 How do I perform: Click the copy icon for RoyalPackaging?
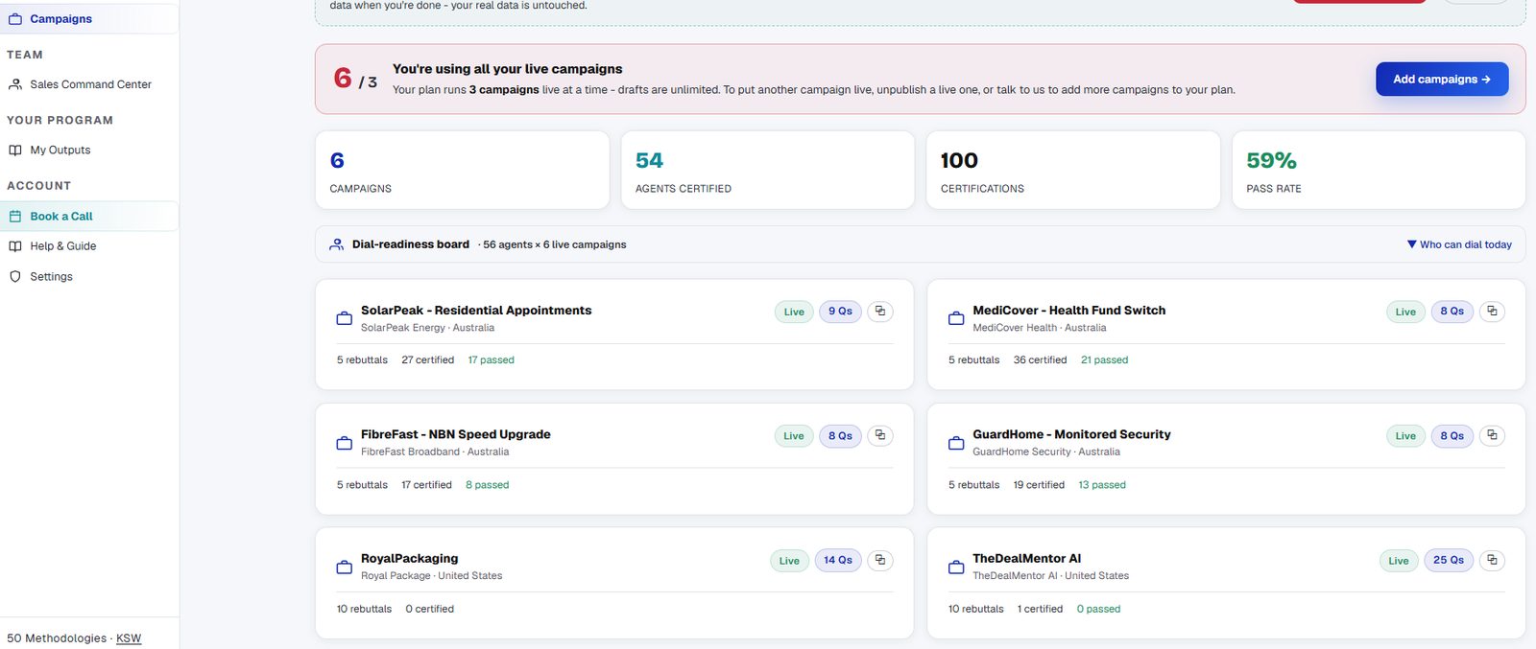tap(880, 560)
